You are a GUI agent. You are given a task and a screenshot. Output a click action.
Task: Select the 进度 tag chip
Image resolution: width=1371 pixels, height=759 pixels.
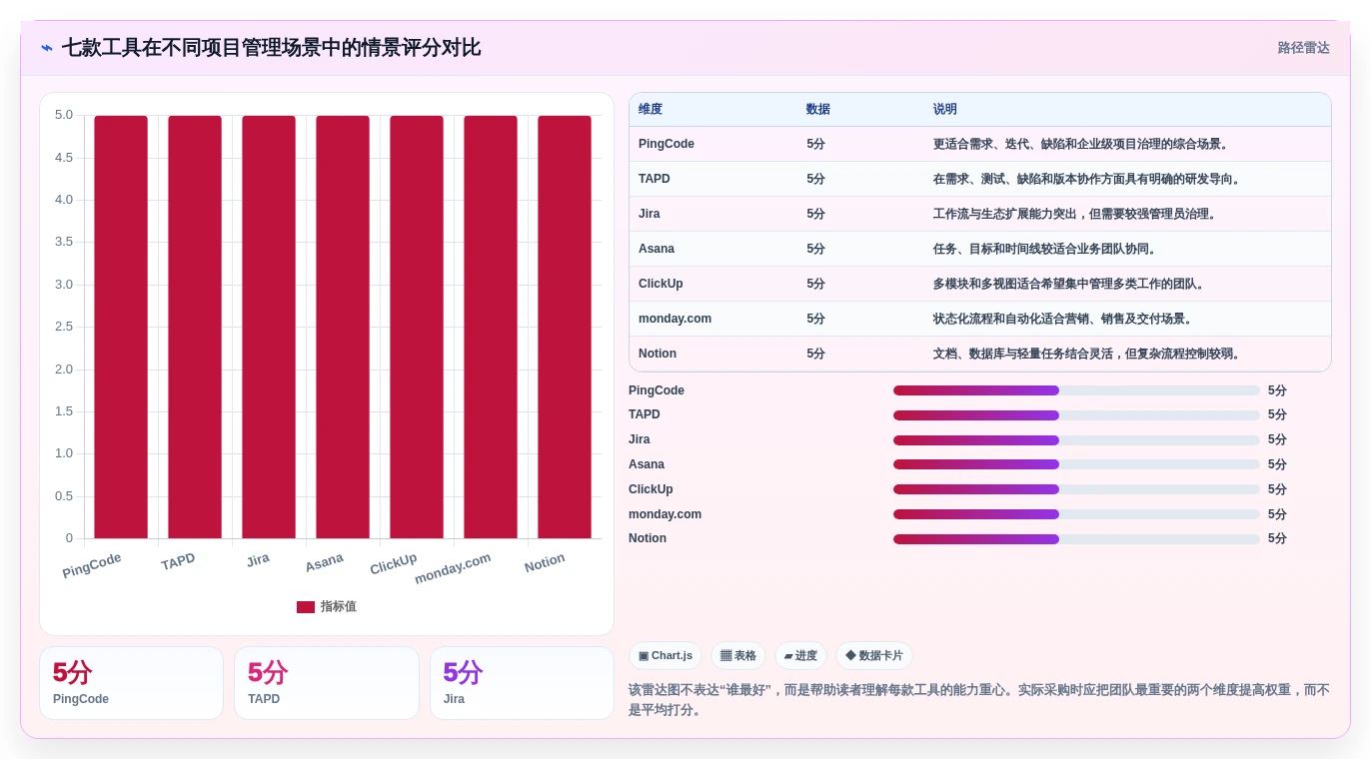click(x=800, y=656)
